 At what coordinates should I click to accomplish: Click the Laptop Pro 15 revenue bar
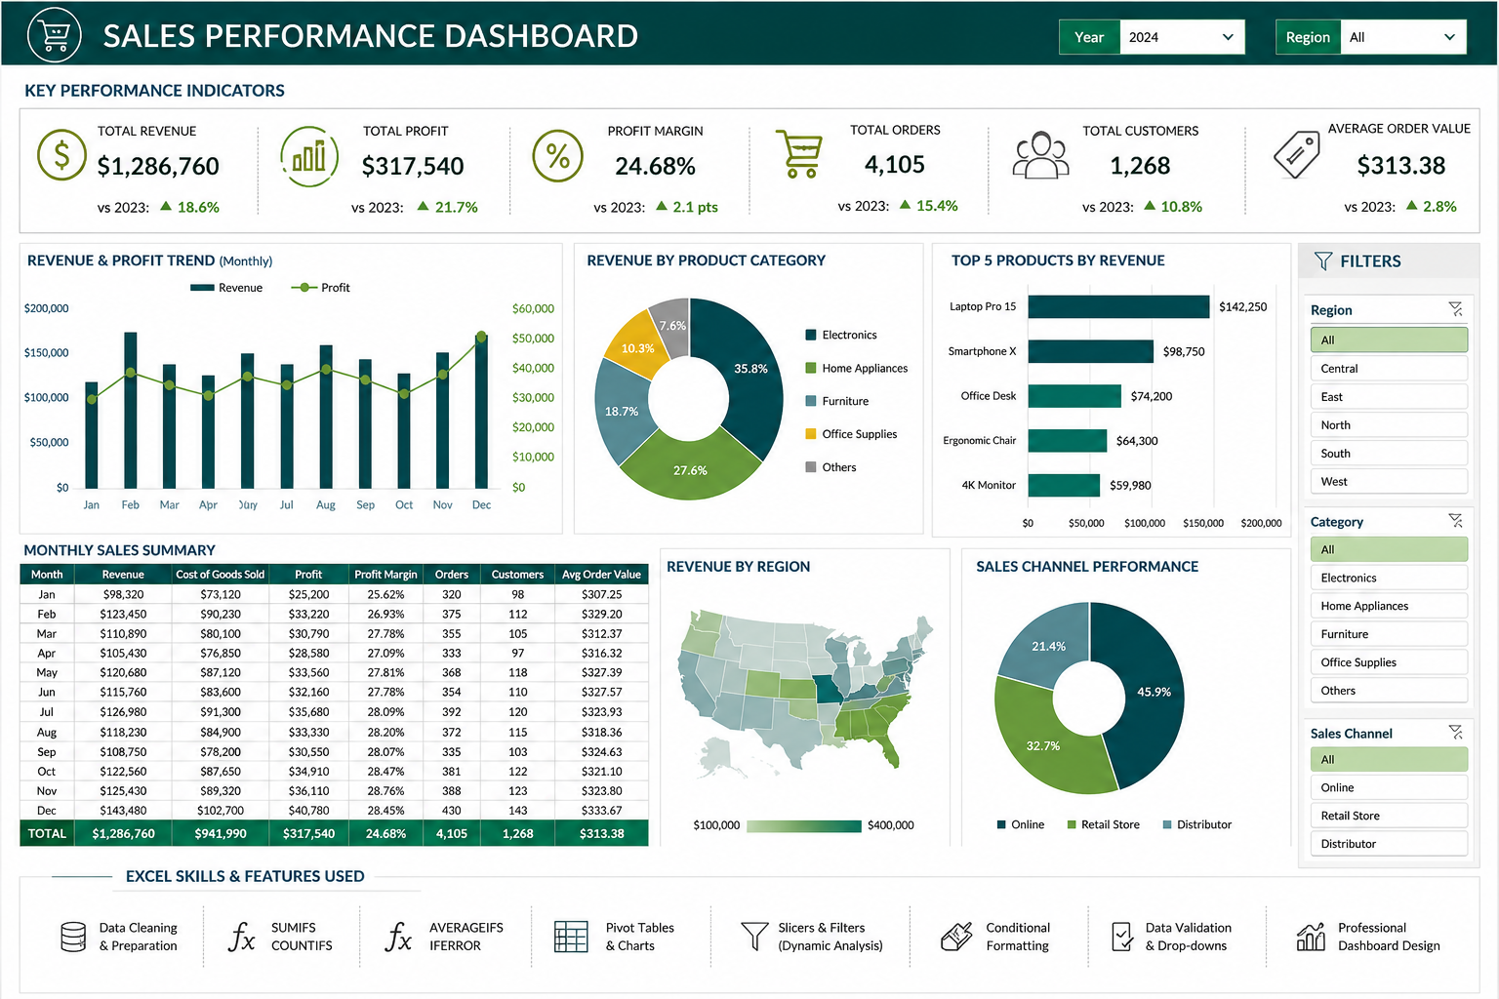pyautogui.click(x=1118, y=306)
